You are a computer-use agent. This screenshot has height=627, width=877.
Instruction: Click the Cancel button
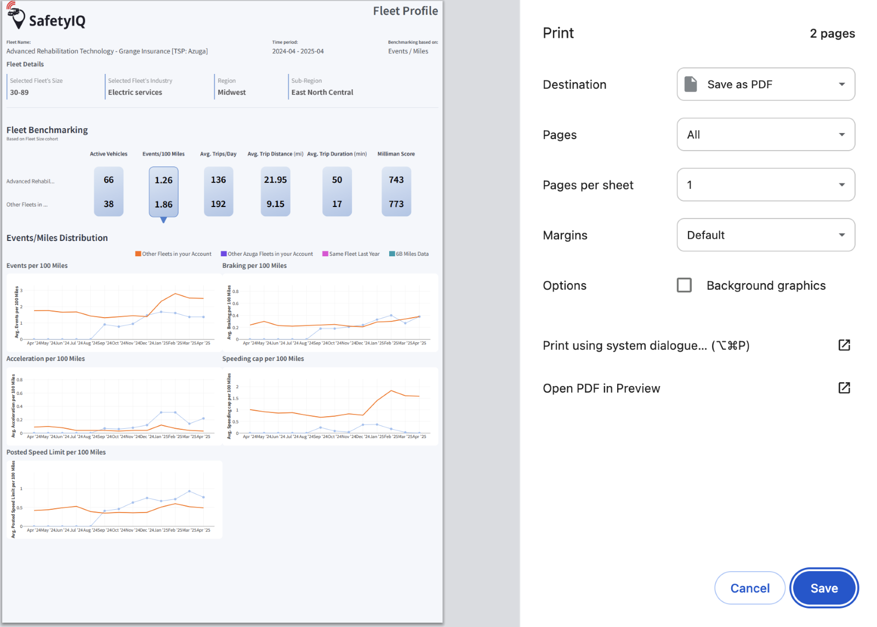click(x=750, y=588)
